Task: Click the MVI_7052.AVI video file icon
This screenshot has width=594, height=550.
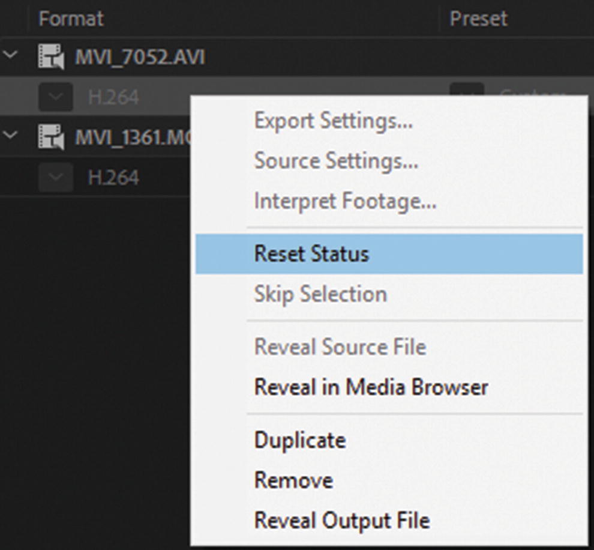Action: (50, 58)
